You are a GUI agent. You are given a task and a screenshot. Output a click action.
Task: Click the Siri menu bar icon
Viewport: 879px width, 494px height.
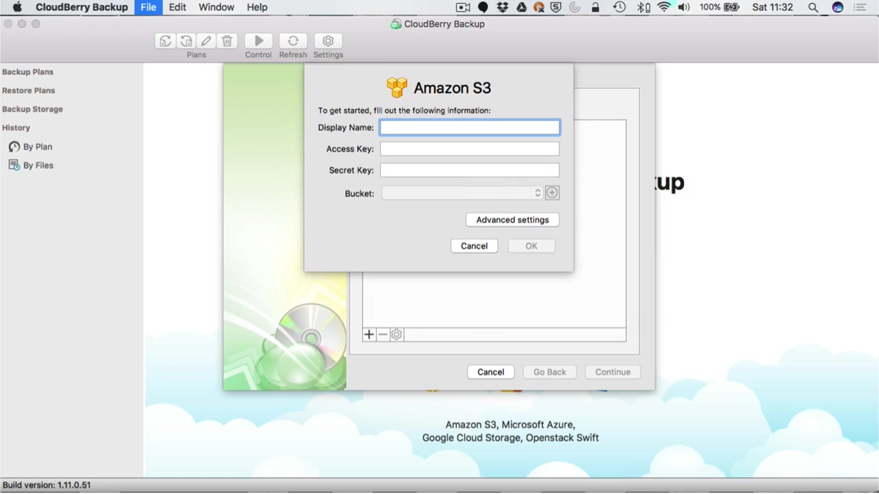[837, 8]
